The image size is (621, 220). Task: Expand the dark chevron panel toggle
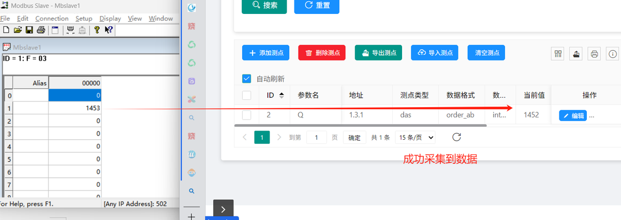pyautogui.click(x=223, y=209)
